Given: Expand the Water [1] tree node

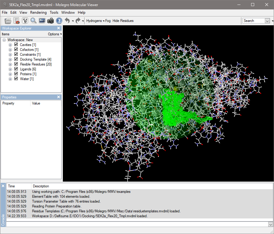Looking at the screenshot, I should pos(10,79).
